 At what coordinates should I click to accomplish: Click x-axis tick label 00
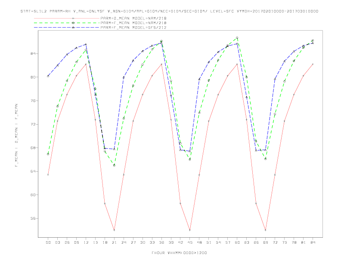[48, 242]
